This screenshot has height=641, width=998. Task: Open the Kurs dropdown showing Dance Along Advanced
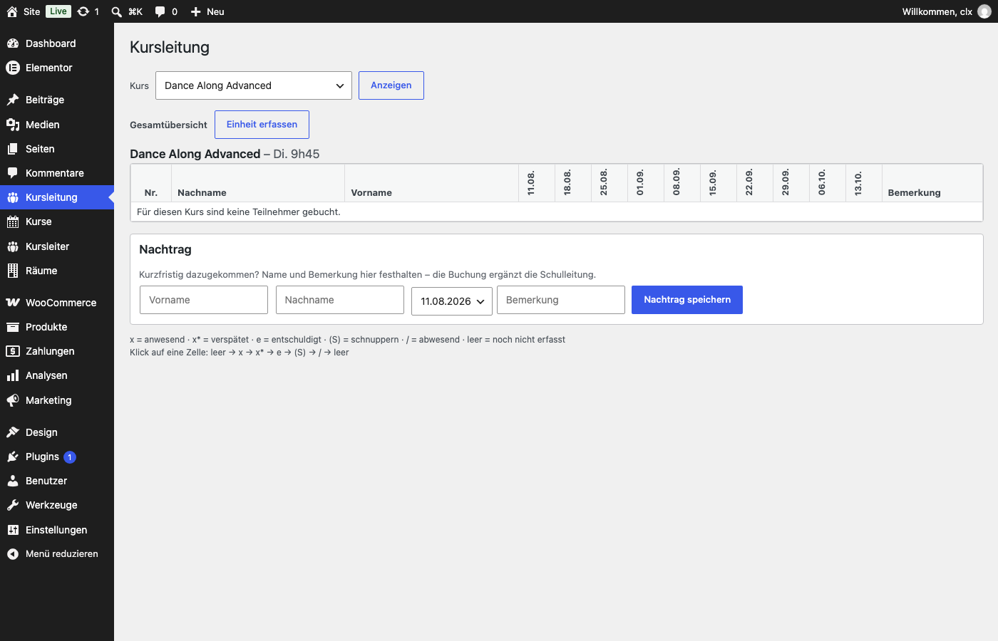254,85
